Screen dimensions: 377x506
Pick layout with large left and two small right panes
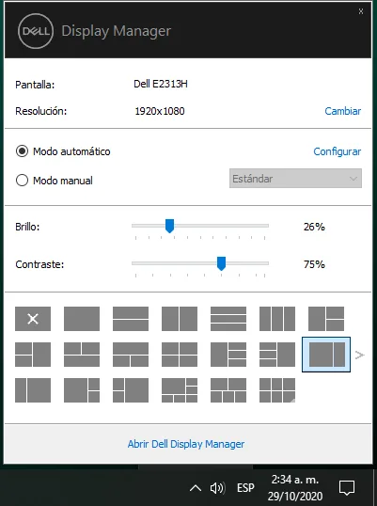click(82, 390)
